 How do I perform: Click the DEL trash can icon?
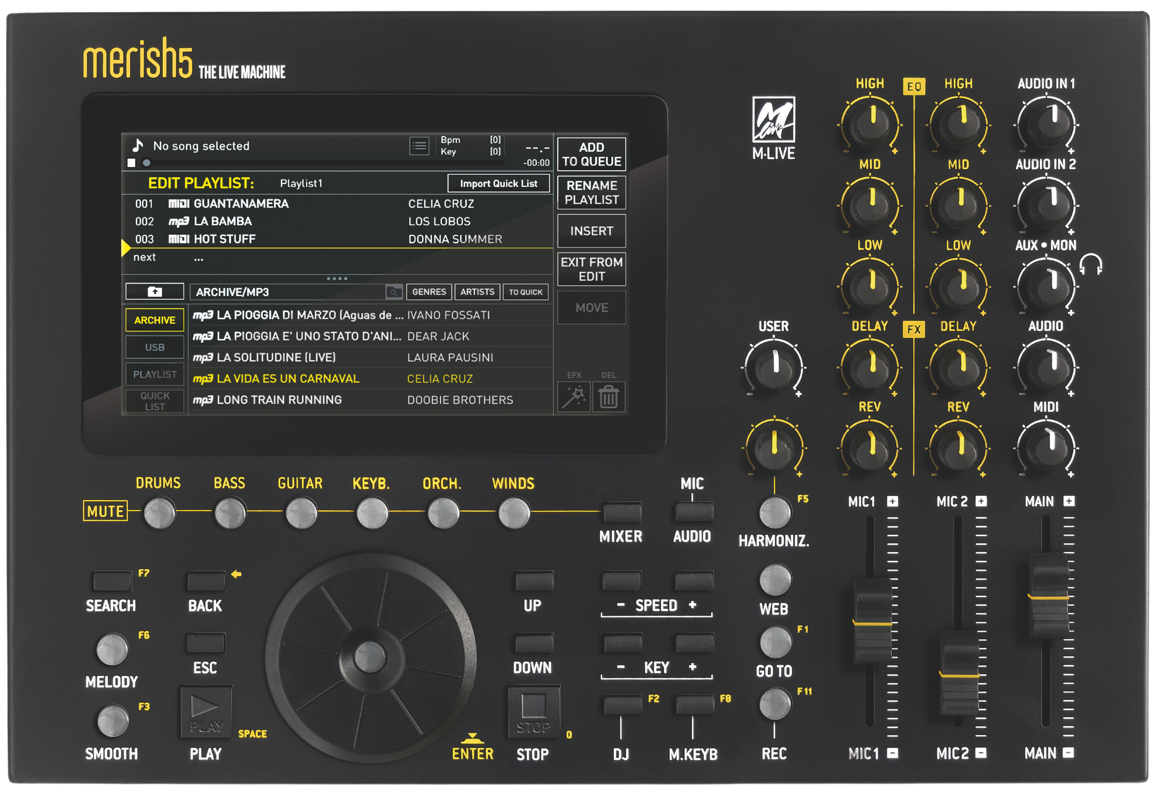(609, 397)
